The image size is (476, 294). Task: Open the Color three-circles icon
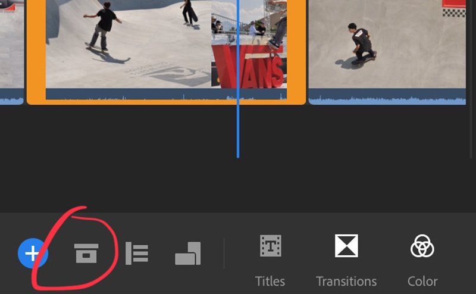tap(422, 245)
